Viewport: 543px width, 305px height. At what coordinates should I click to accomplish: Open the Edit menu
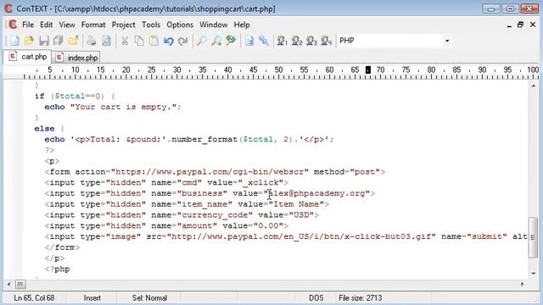47,25
